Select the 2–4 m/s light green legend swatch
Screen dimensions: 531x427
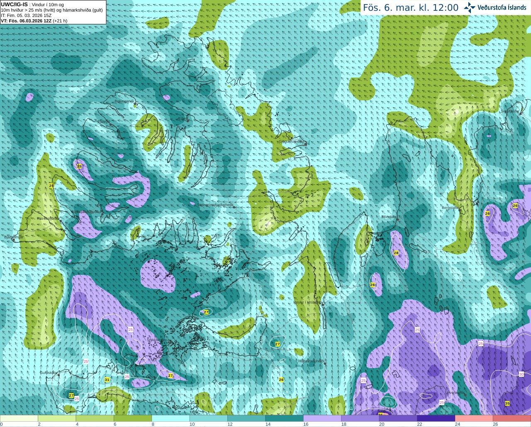[57, 418]
